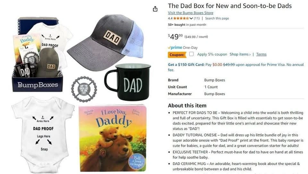Tick the Apply 5% coupon checkbox

191,54
